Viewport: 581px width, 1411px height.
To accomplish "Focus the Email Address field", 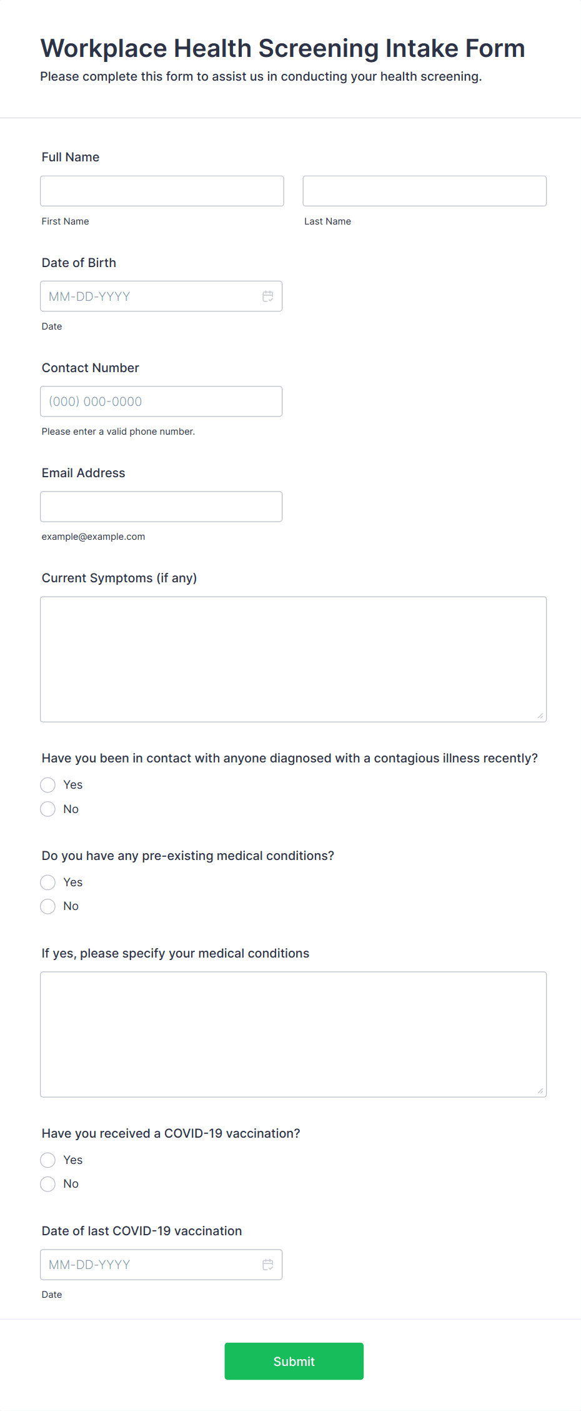I will tap(161, 506).
